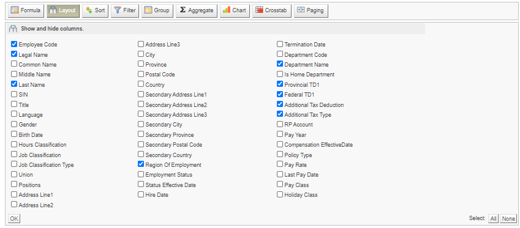
Task: Show the Employment Status column
Action: [x=141, y=174]
